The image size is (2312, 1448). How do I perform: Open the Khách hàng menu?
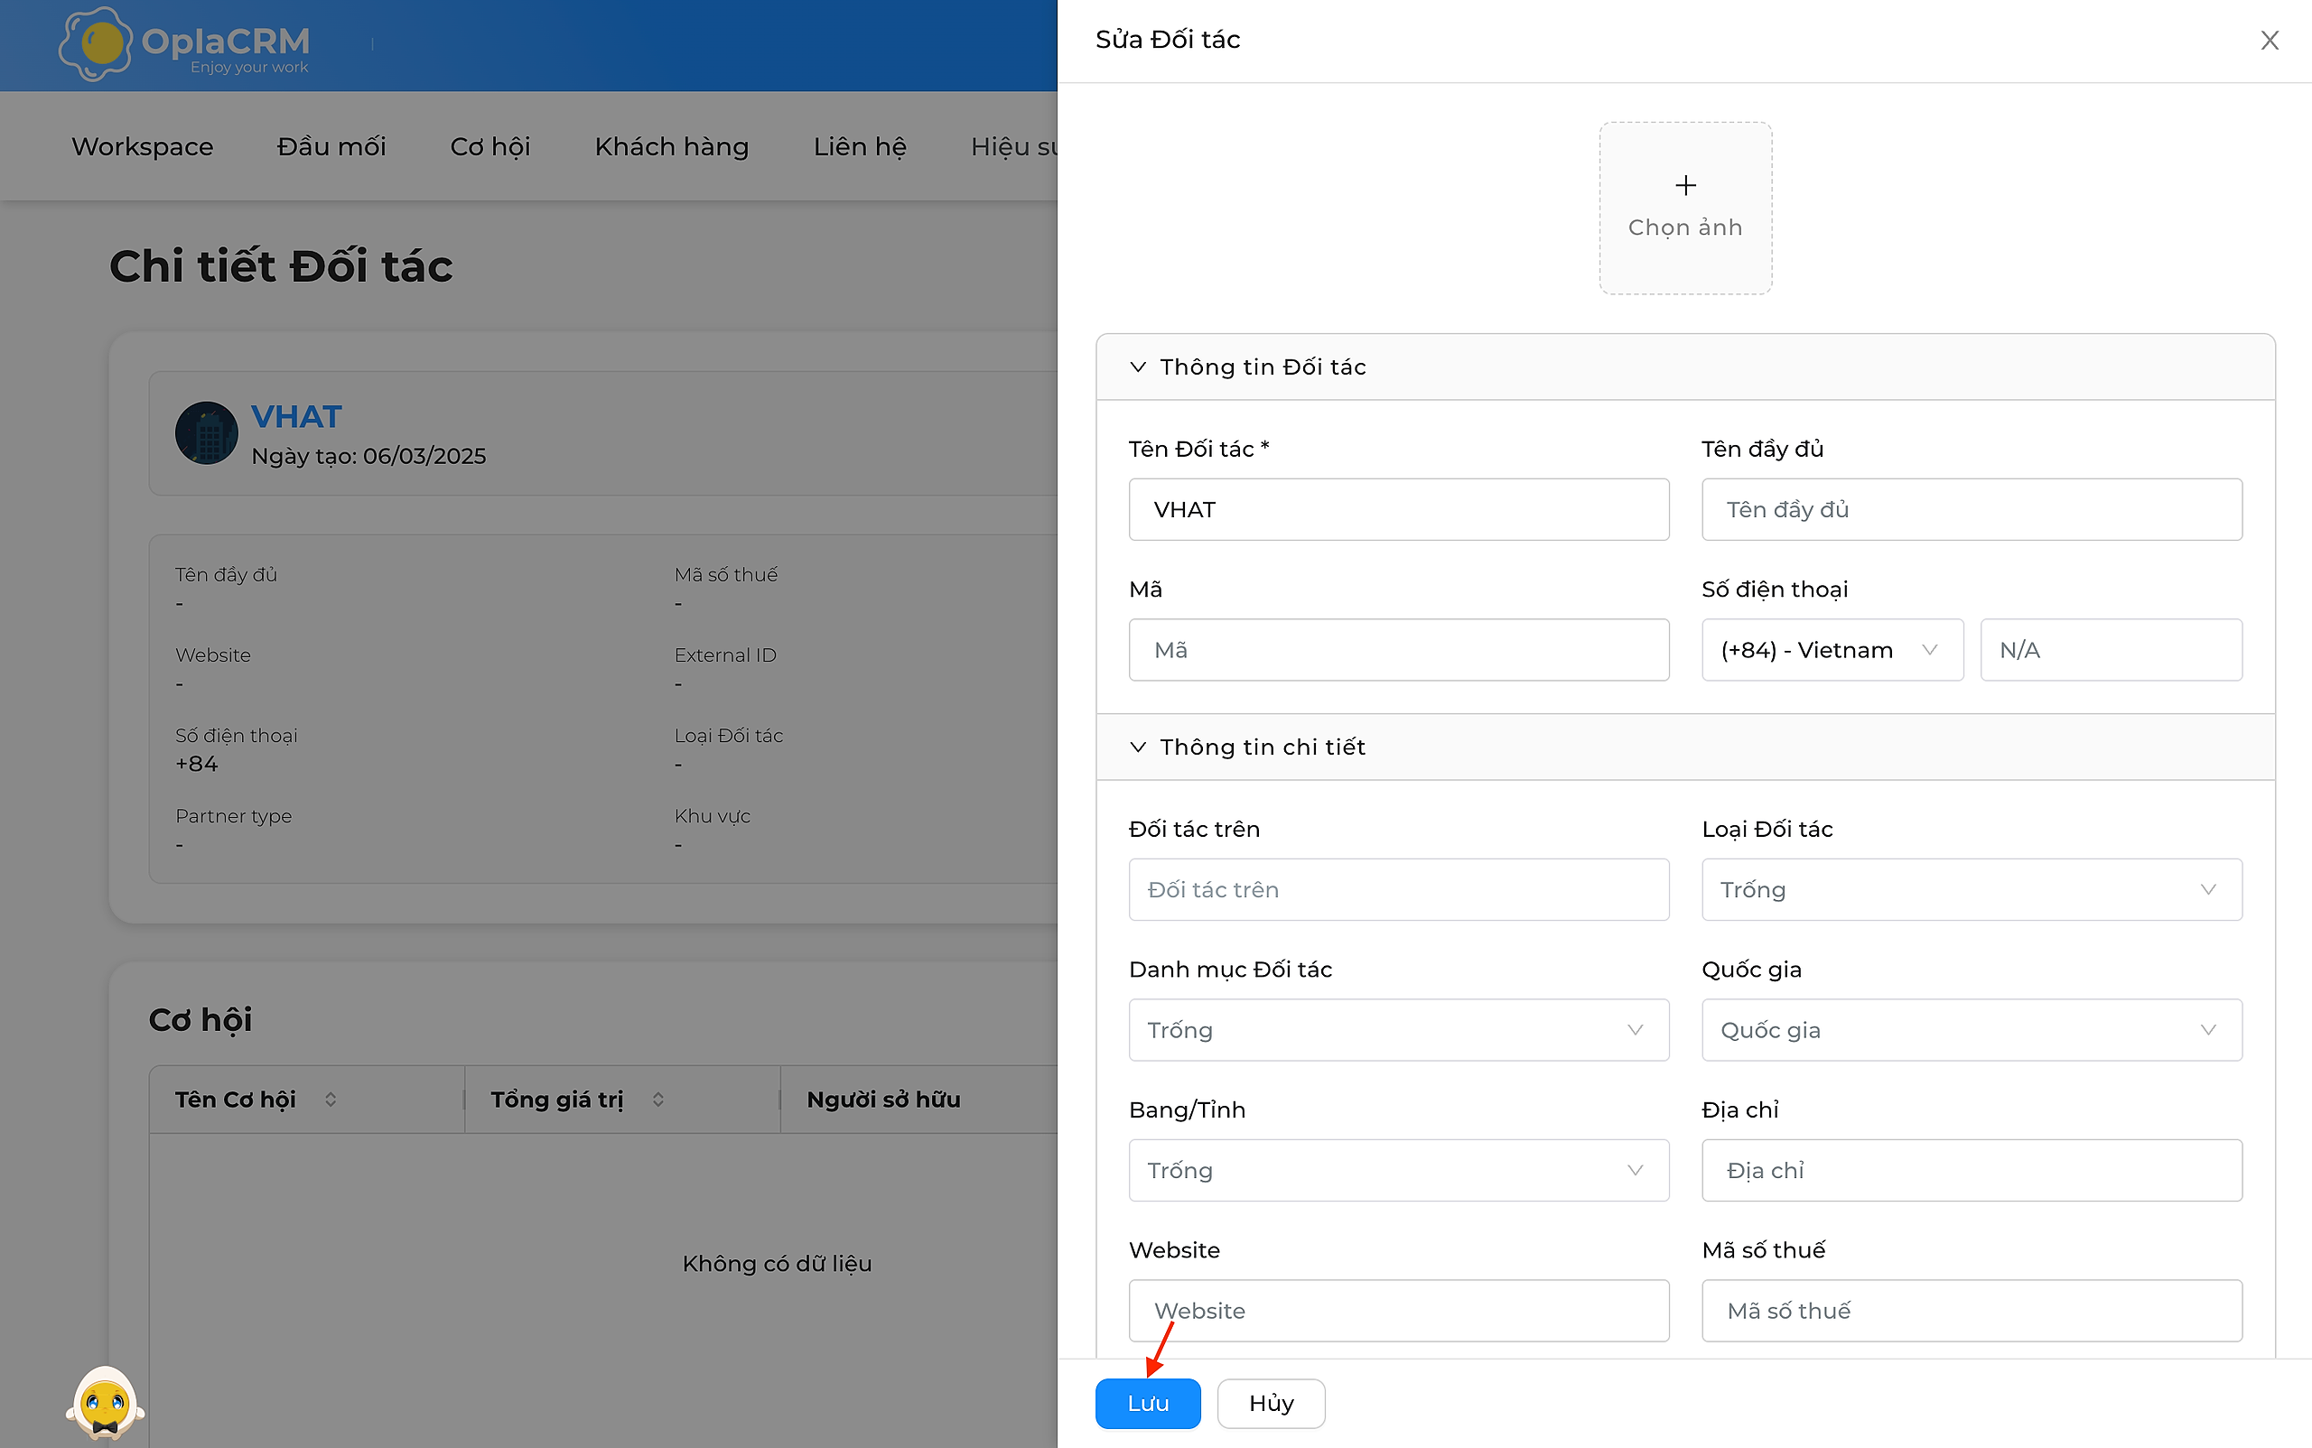click(672, 146)
